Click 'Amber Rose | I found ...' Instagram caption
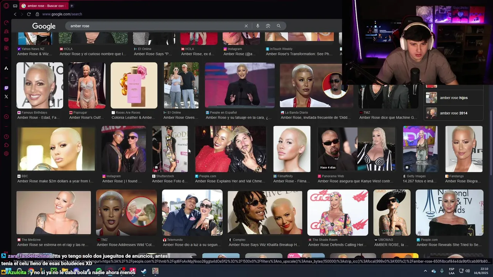This screenshot has width=493, height=277. click(121, 181)
